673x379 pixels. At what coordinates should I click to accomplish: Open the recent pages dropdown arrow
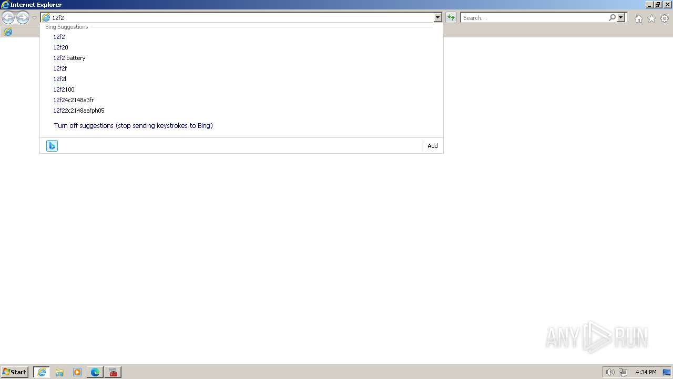tap(34, 18)
